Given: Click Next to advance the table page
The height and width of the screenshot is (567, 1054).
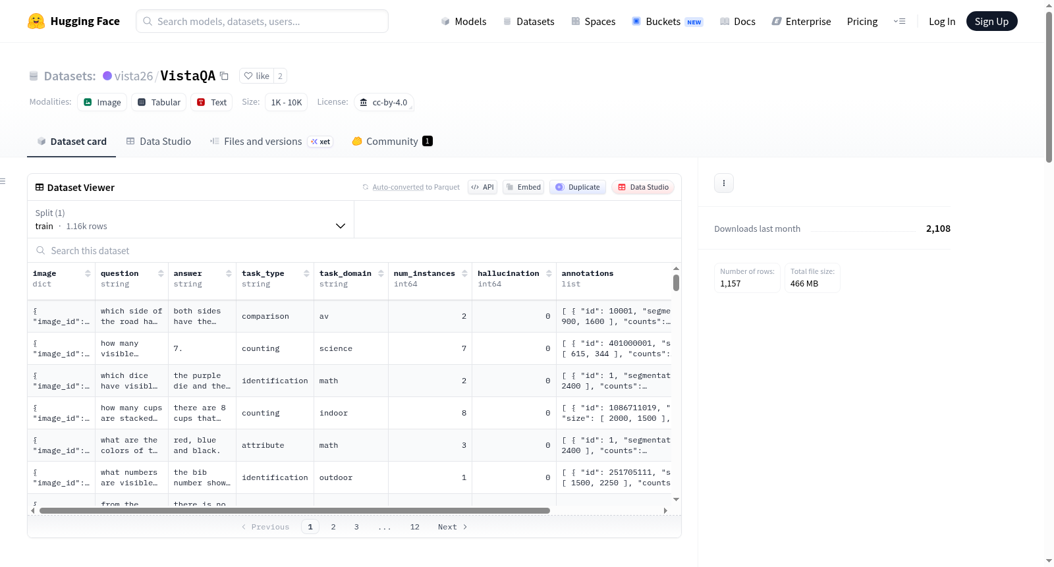Looking at the screenshot, I should click(x=453, y=527).
